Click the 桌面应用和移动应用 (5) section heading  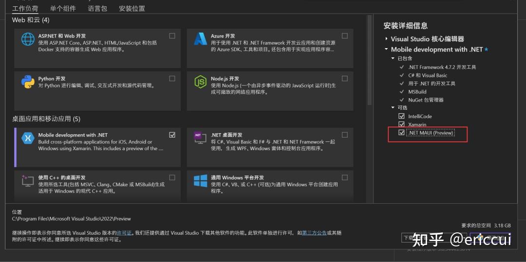[46, 119]
